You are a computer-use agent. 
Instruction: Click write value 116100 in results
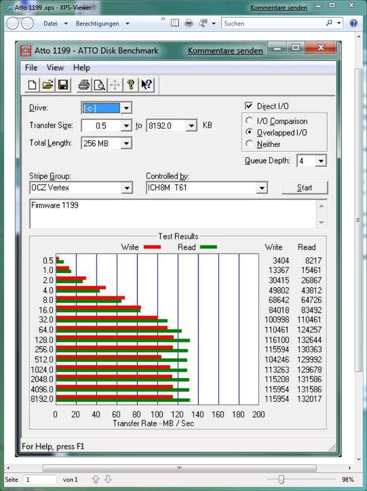[x=277, y=340]
